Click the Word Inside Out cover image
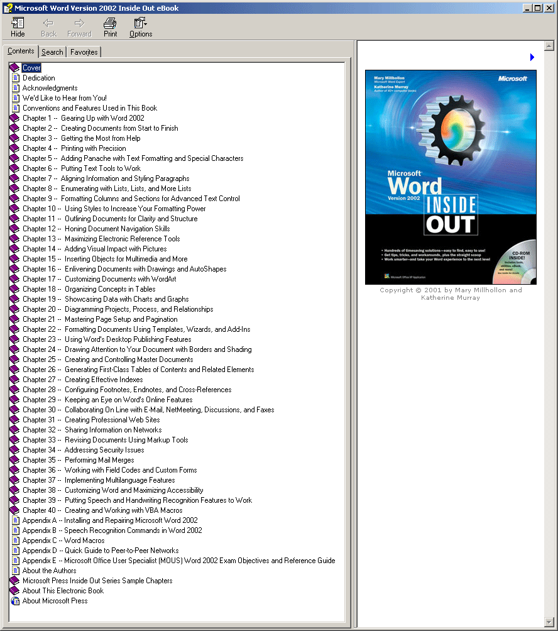 click(451, 177)
